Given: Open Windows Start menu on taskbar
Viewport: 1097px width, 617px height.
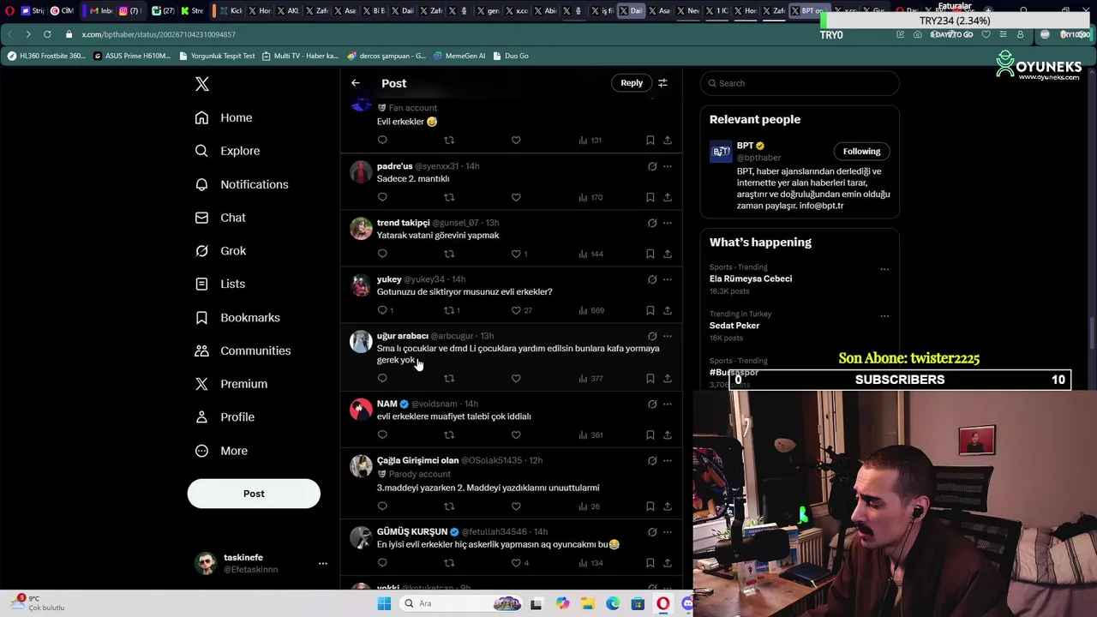Looking at the screenshot, I should point(384,603).
